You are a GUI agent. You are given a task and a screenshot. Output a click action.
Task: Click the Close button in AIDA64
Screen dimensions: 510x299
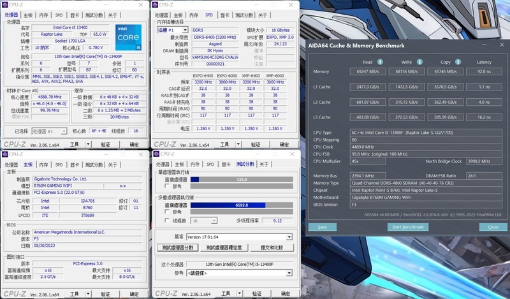[493, 227]
